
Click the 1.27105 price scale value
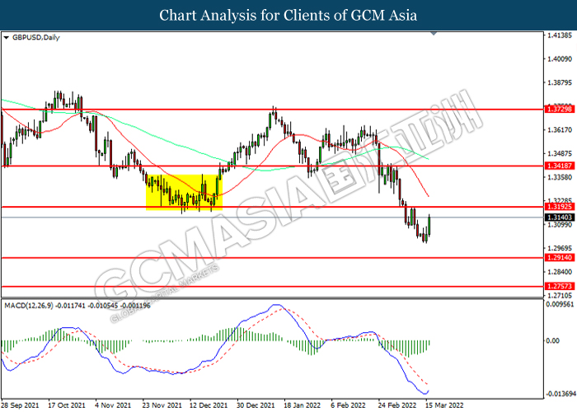pyautogui.click(x=560, y=295)
